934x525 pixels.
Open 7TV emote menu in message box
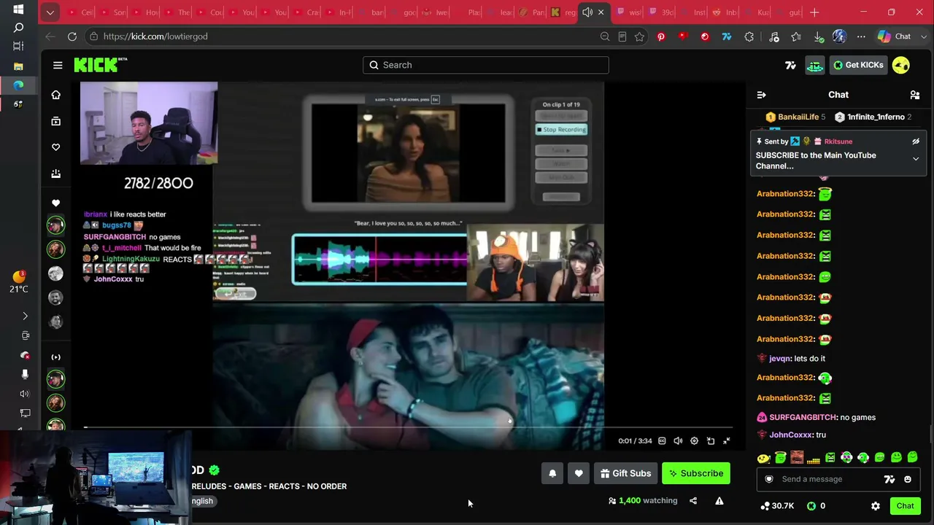click(889, 479)
